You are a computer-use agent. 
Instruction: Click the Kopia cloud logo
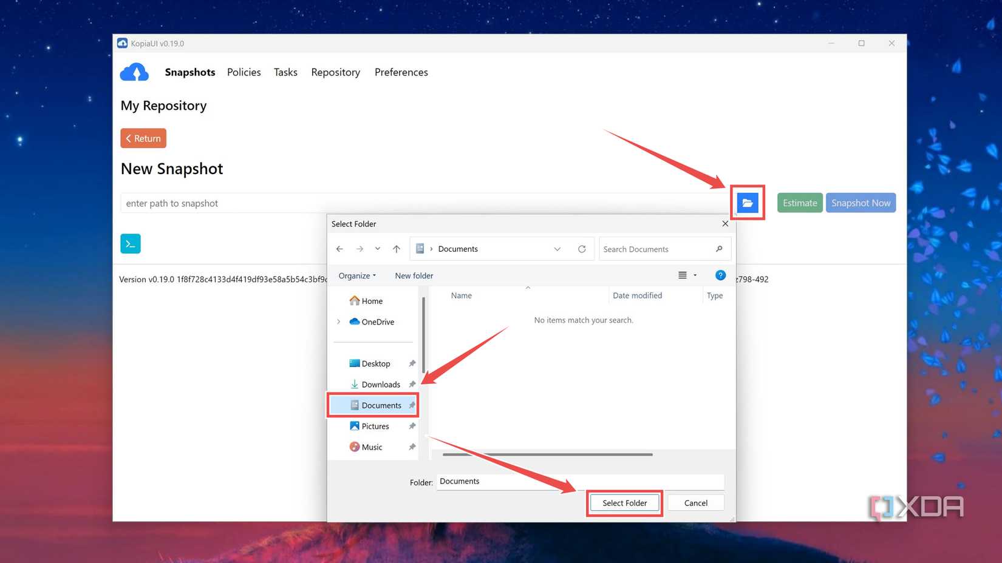coord(135,72)
